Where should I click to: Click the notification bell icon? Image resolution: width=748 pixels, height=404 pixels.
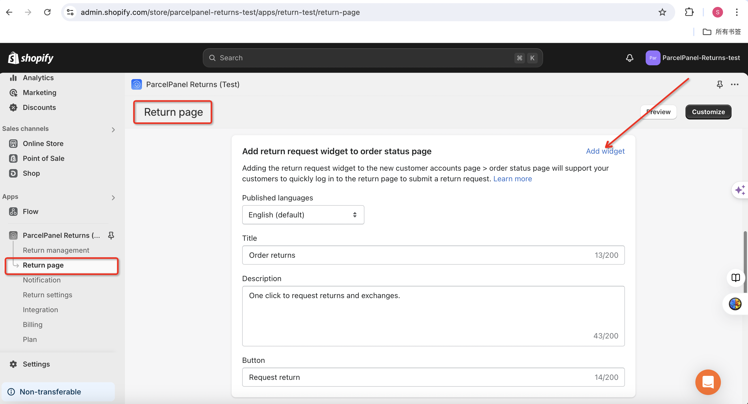(629, 58)
